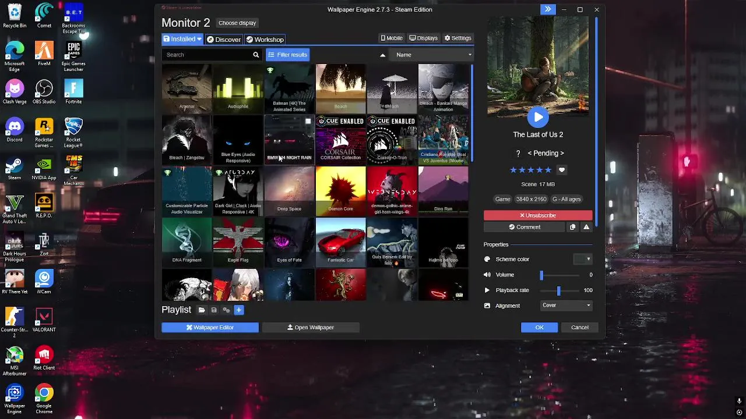Open the playlist folder icon
Image resolution: width=746 pixels, height=419 pixels.
(202, 310)
